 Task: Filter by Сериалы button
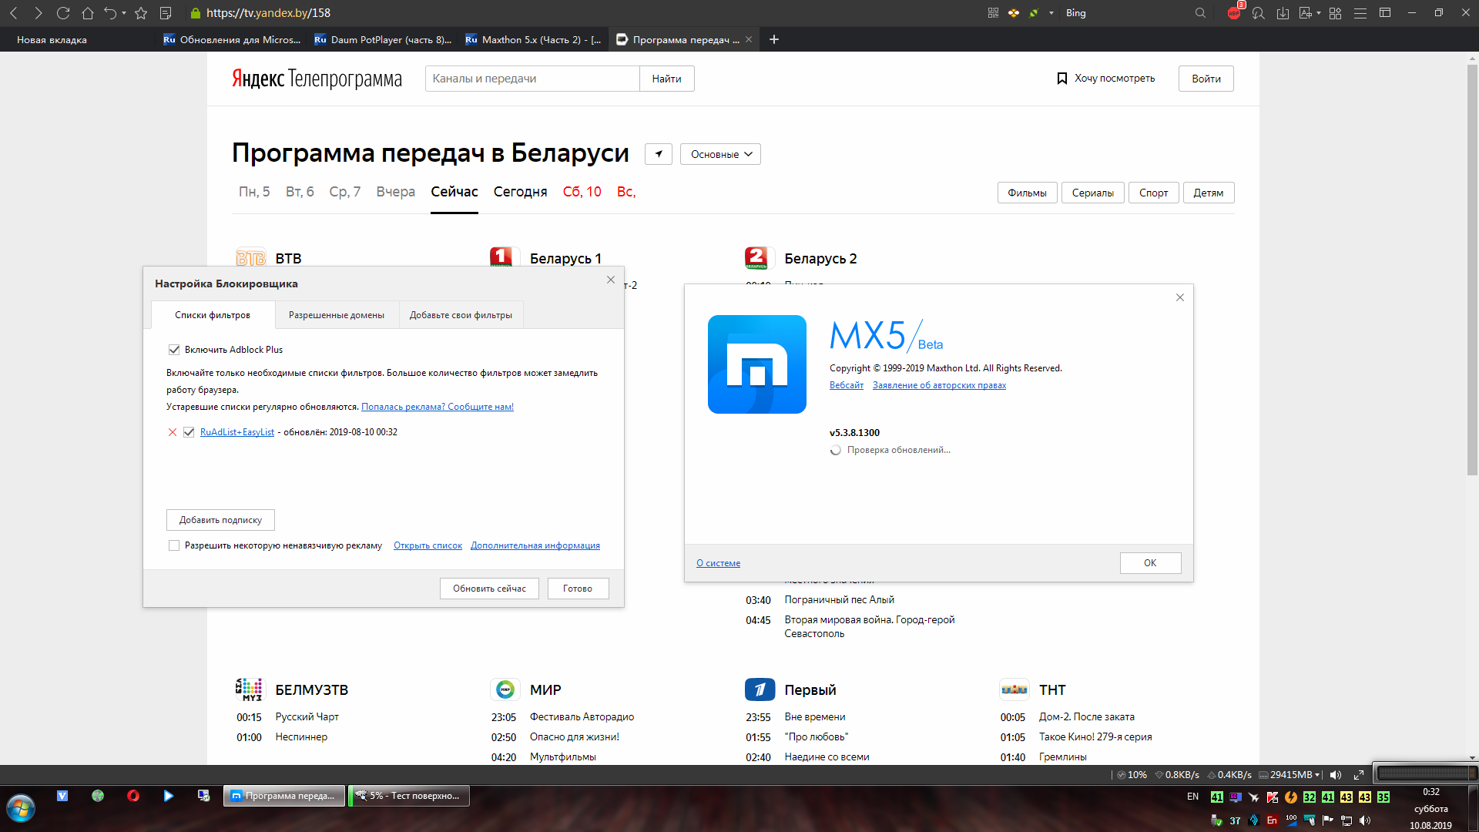1093,193
